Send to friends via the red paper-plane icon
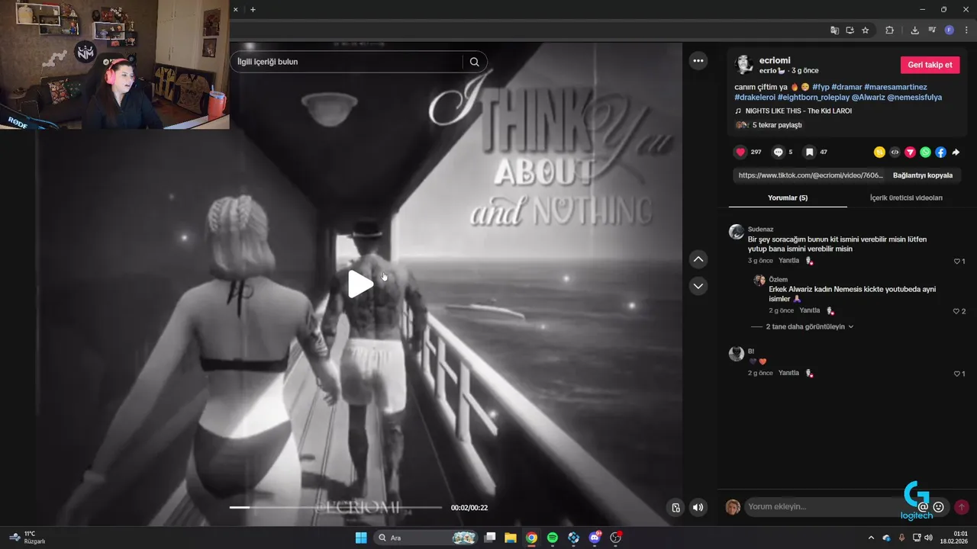 coord(910,152)
